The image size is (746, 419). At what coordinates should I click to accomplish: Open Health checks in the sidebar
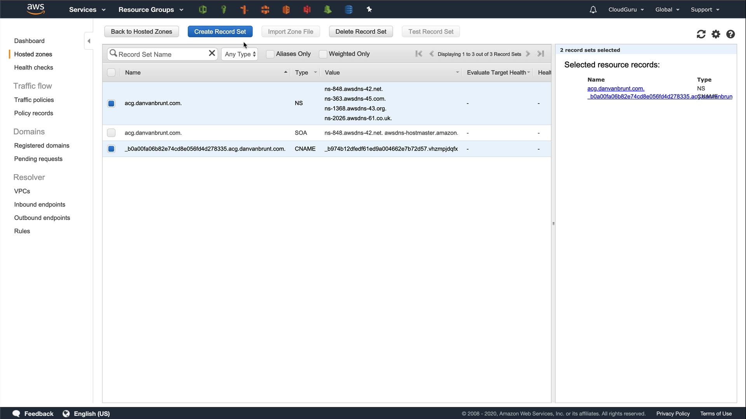pos(33,68)
